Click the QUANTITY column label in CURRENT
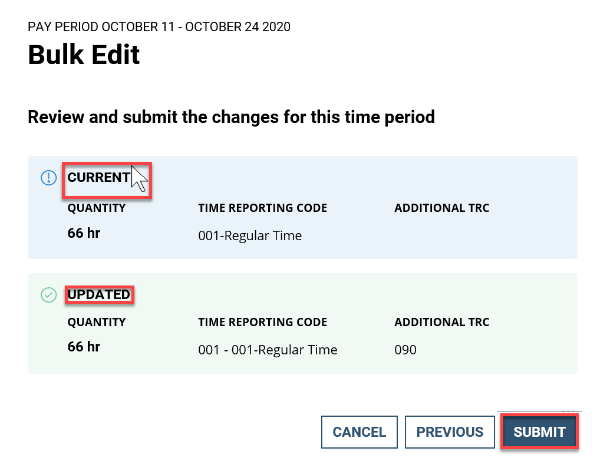 96,208
